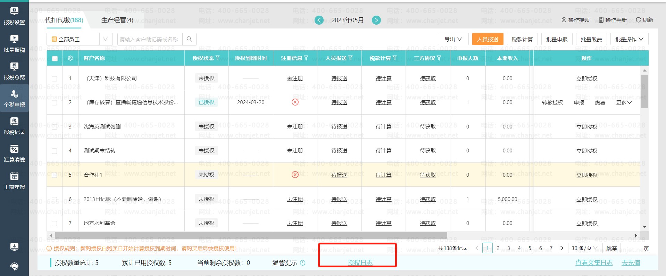Image resolution: width=666 pixels, height=276 pixels.
Task: Check the box for 2013日记账 row
Action: pyautogui.click(x=54, y=200)
